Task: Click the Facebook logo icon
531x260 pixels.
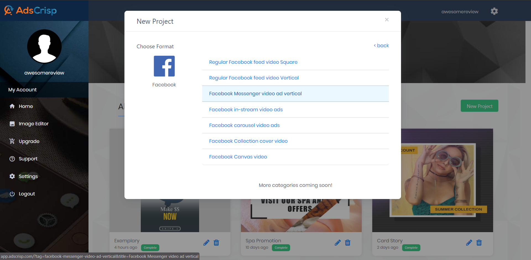Action: point(164,66)
